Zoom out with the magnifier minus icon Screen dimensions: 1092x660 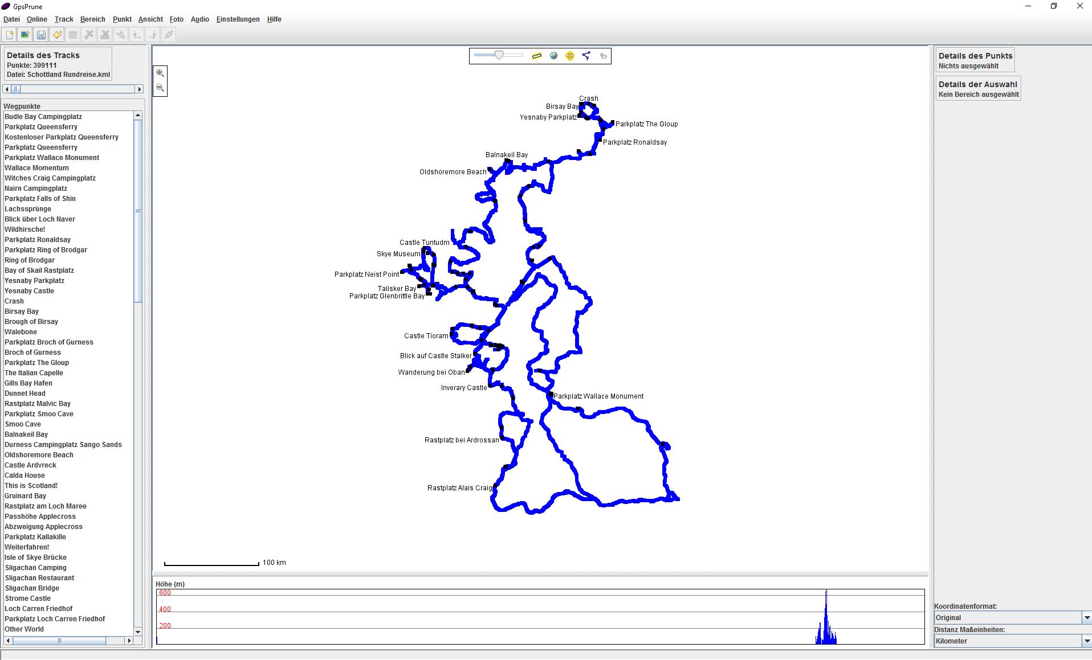[x=160, y=88]
